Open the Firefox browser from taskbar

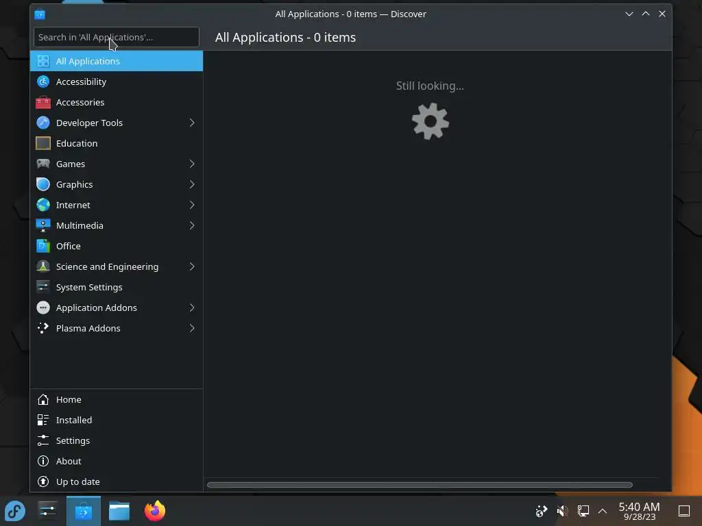coord(155,511)
